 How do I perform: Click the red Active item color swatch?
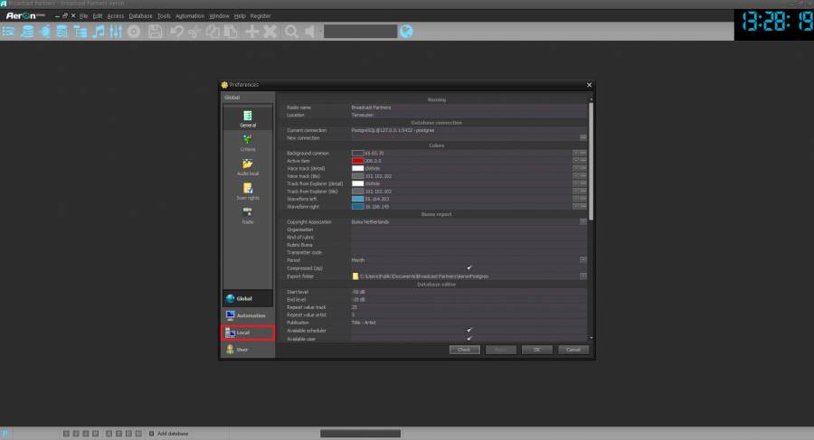pyautogui.click(x=357, y=161)
